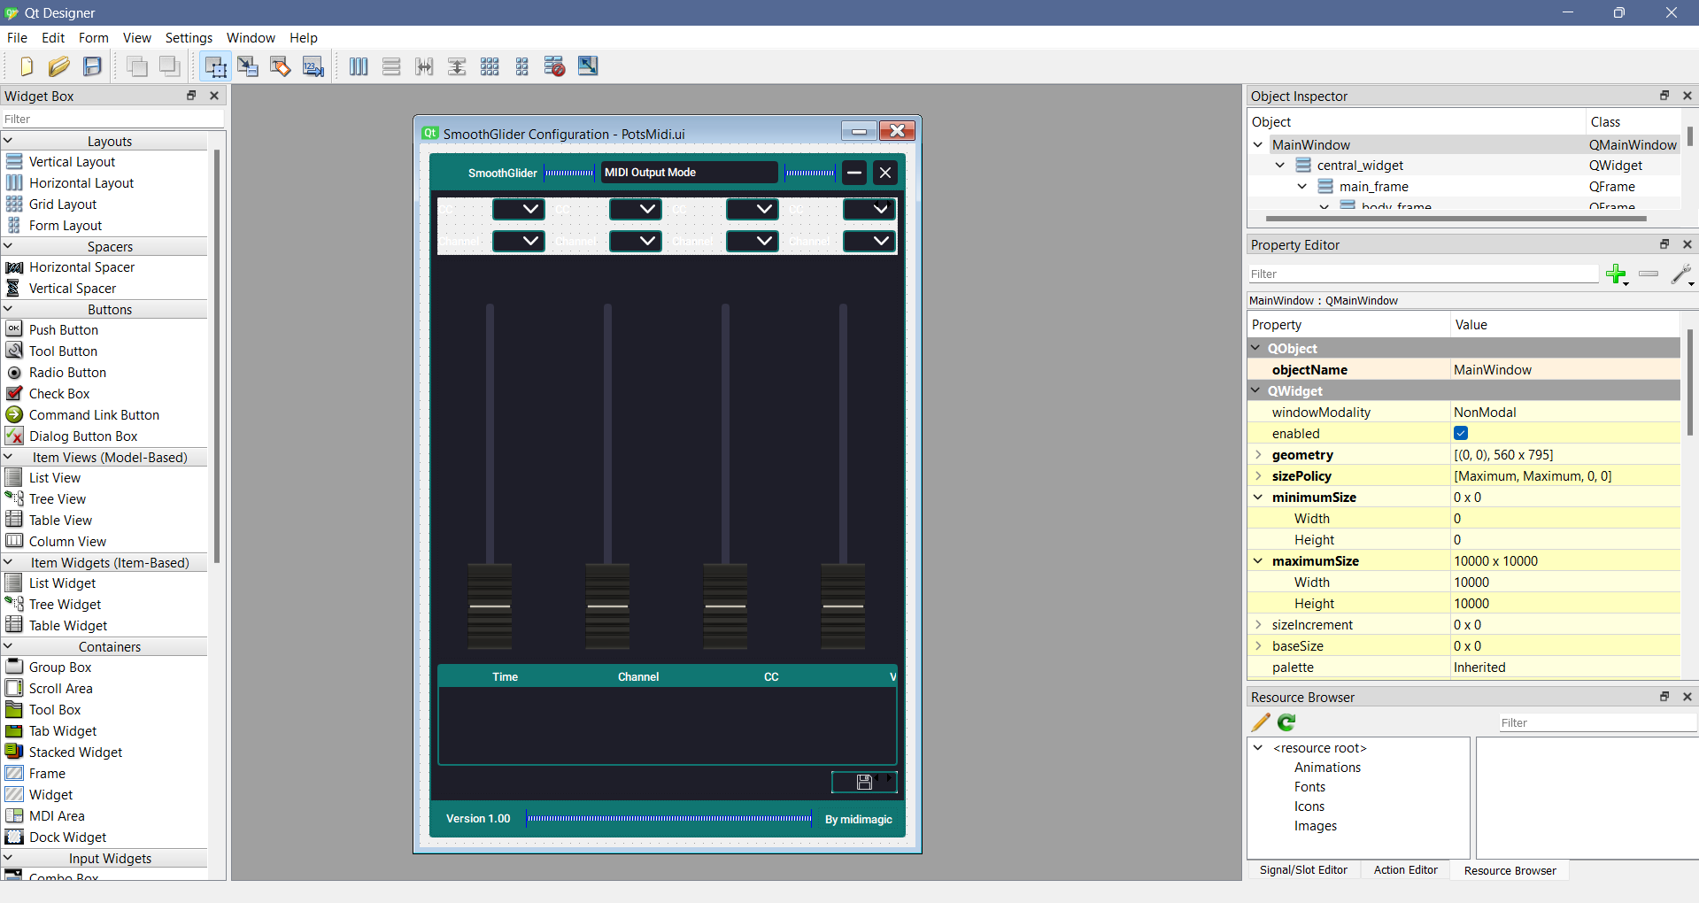This screenshot has height=903, width=1699.
Task: Switch to Edit Signals/Slots mode
Action: click(x=248, y=66)
